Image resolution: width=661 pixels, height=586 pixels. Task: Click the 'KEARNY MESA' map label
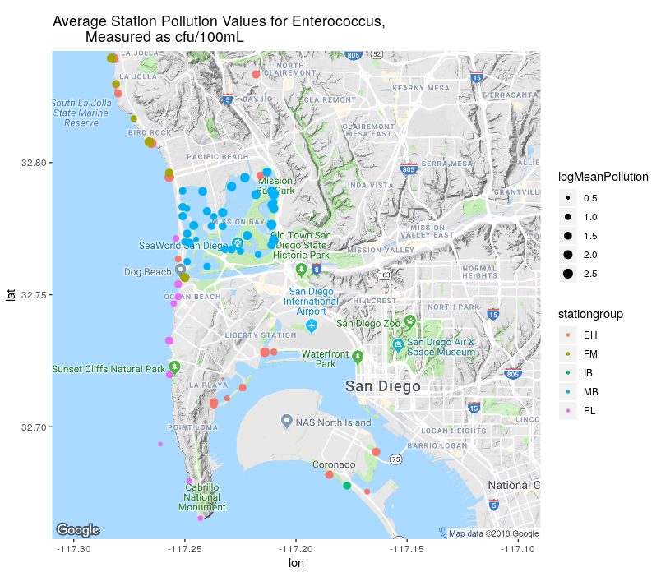(x=421, y=88)
